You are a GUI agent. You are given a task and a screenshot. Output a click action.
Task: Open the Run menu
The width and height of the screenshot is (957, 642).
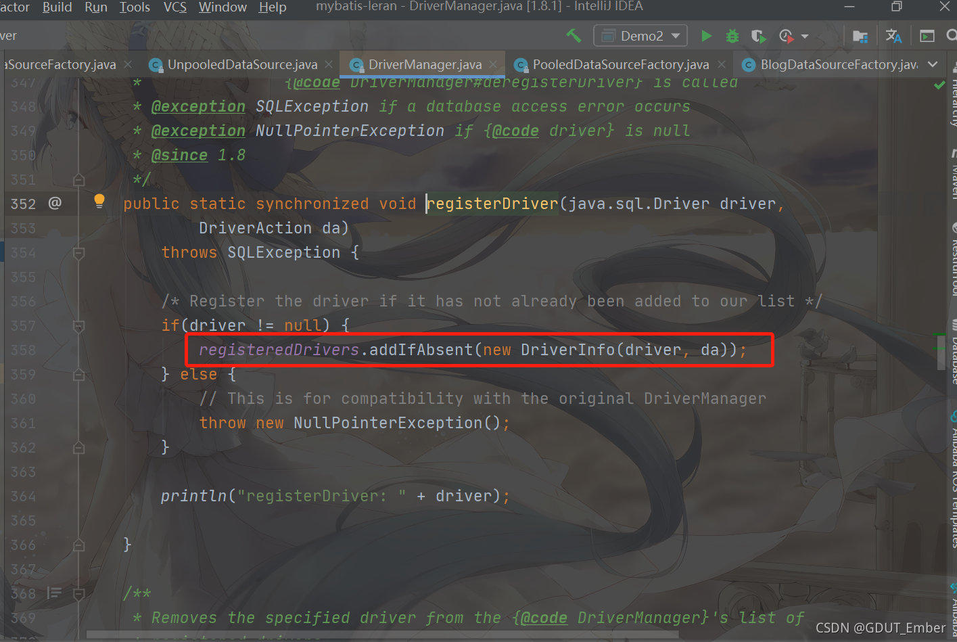pyautogui.click(x=95, y=7)
